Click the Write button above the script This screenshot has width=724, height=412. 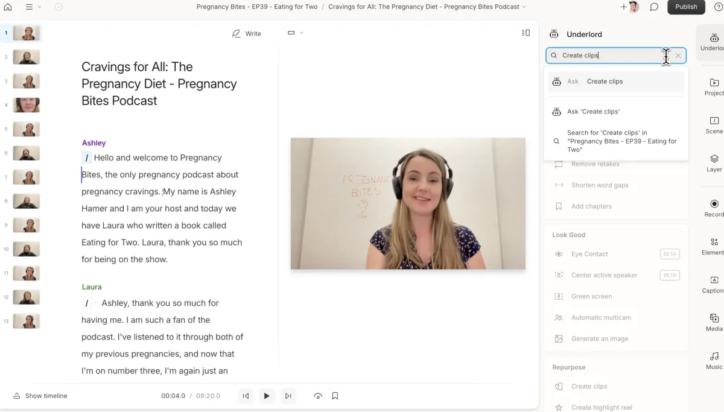click(247, 33)
